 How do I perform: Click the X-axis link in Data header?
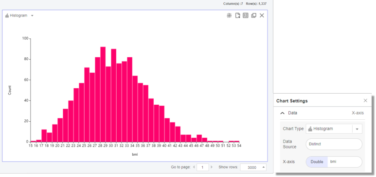(358, 113)
